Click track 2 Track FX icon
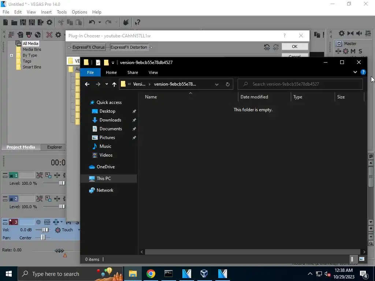This screenshot has height=281, width=375. tap(57, 199)
